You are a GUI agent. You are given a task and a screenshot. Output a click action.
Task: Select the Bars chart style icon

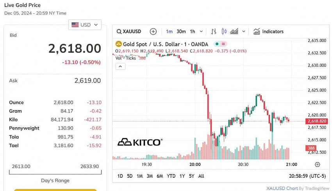pyautogui.click(x=214, y=32)
